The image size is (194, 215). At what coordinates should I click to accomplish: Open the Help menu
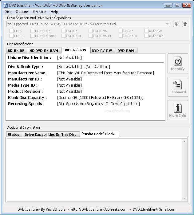click(x=54, y=12)
